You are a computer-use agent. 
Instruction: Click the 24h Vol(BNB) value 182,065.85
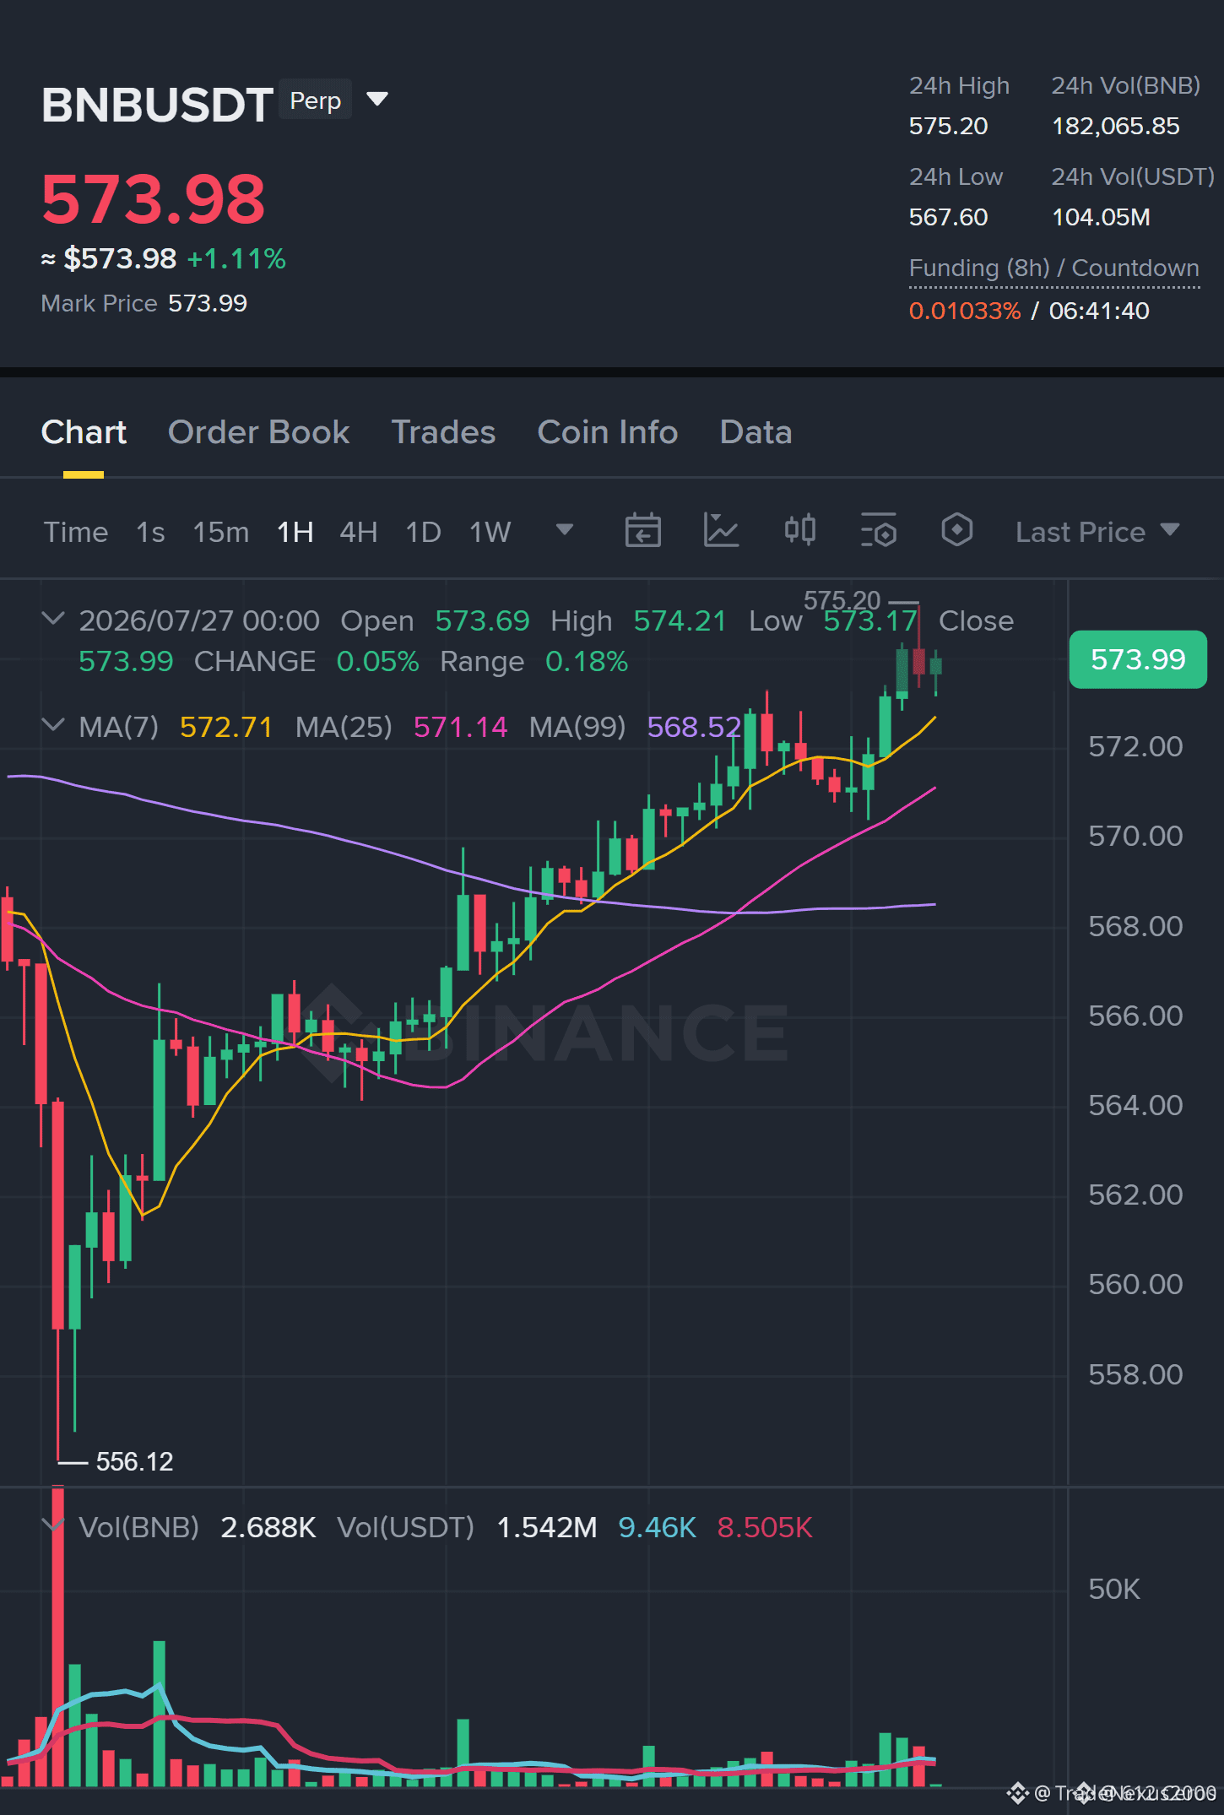[x=1115, y=126]
